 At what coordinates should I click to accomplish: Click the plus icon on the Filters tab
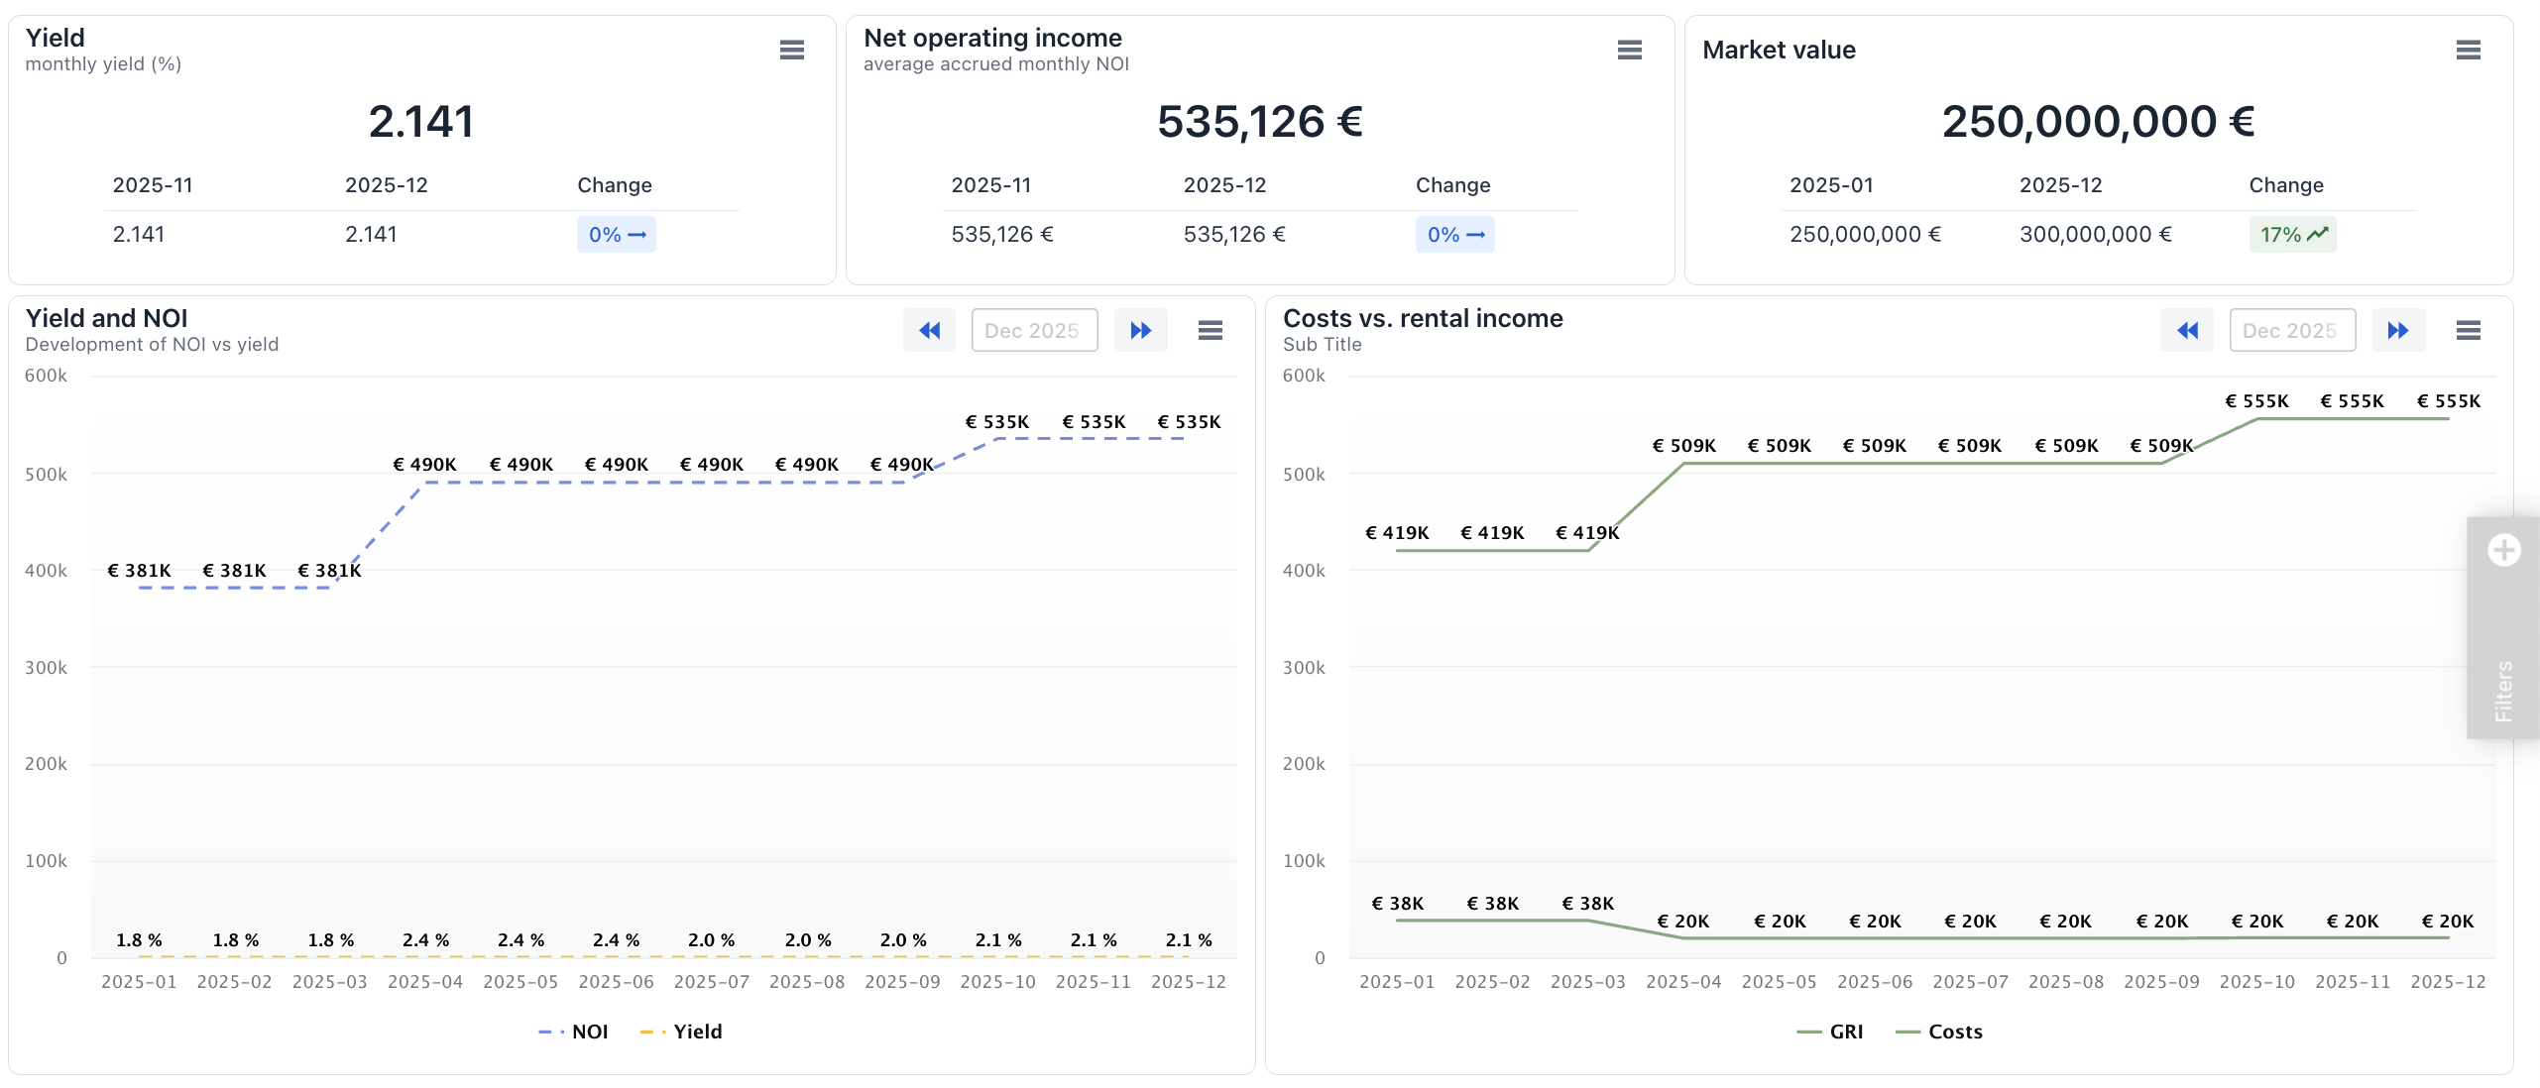pyautogui.click(x=2503, y=550)
